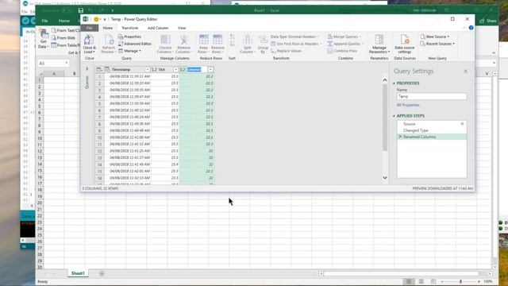Open the Data Type Decimal Number dropdown
This screenshot has width=508, height=286.
[294, 37]
